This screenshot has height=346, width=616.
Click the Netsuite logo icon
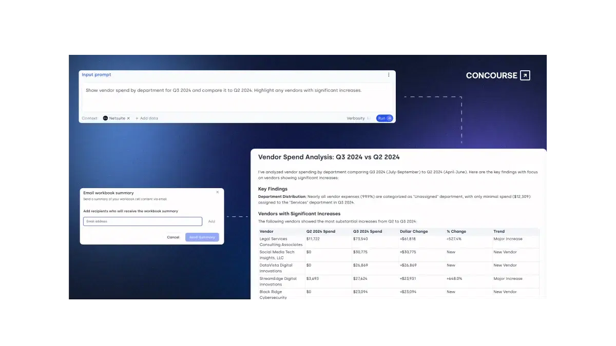coord(105,118)
